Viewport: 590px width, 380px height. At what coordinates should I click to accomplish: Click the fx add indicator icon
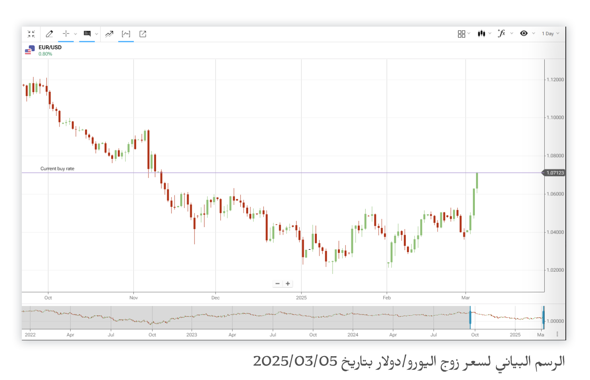[x=501, y=33]
